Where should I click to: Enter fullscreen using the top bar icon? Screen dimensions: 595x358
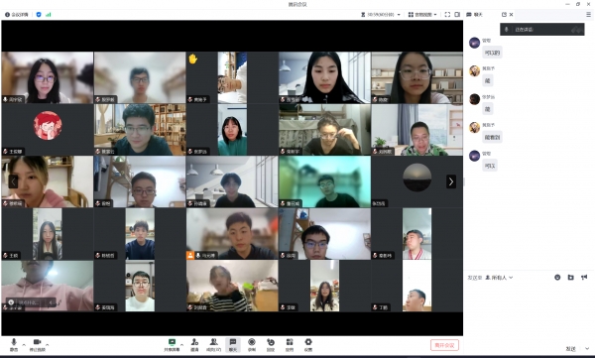click(x=447, y=15)
